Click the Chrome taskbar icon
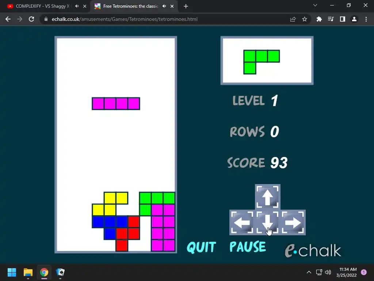 [x=44, y=272]
